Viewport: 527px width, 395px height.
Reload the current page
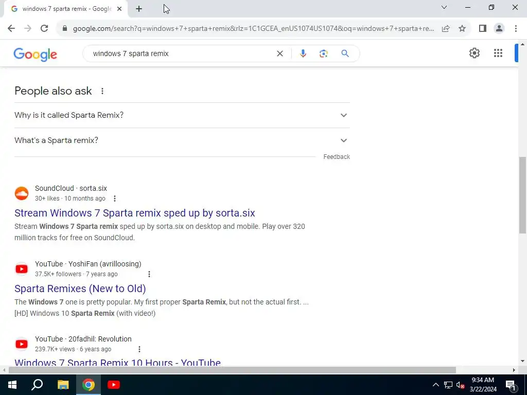[x=44, y=29]
